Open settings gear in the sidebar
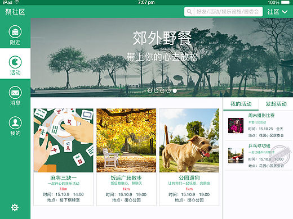 click(x=15, y=207)
